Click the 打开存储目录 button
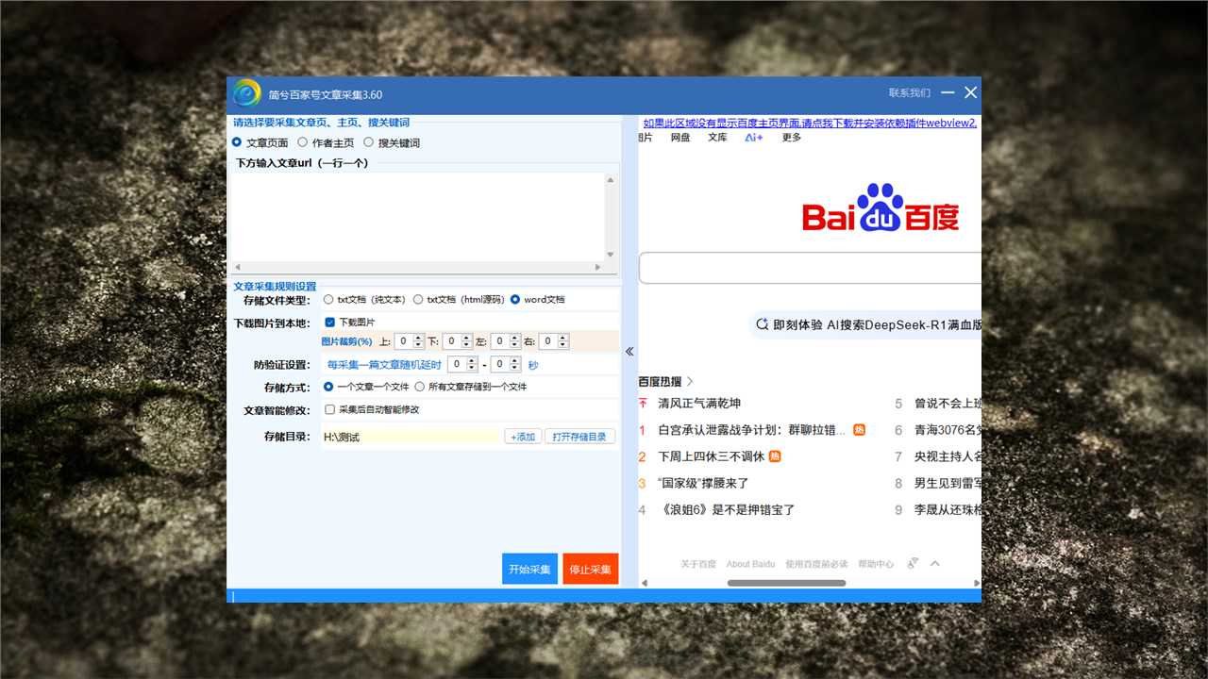1208x679 pixels. 579,437
